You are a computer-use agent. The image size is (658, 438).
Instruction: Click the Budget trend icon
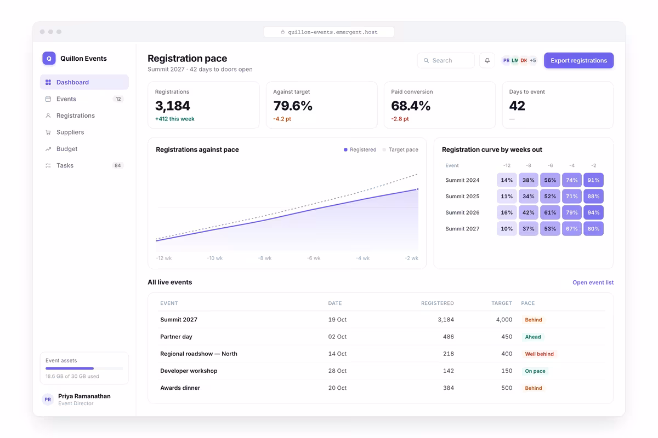coord(48,149)
